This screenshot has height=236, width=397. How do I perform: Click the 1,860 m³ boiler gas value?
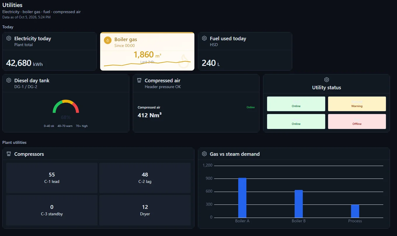pos(147,55)
